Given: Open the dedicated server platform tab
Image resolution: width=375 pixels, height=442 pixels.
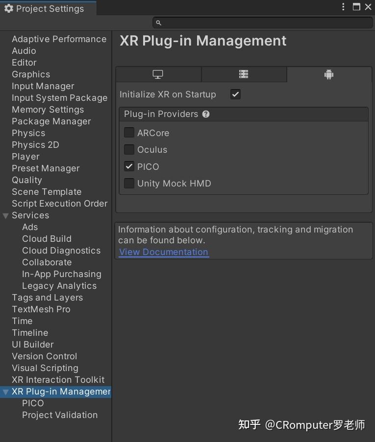Looking at the screenshot, I should tap(244, 74).
